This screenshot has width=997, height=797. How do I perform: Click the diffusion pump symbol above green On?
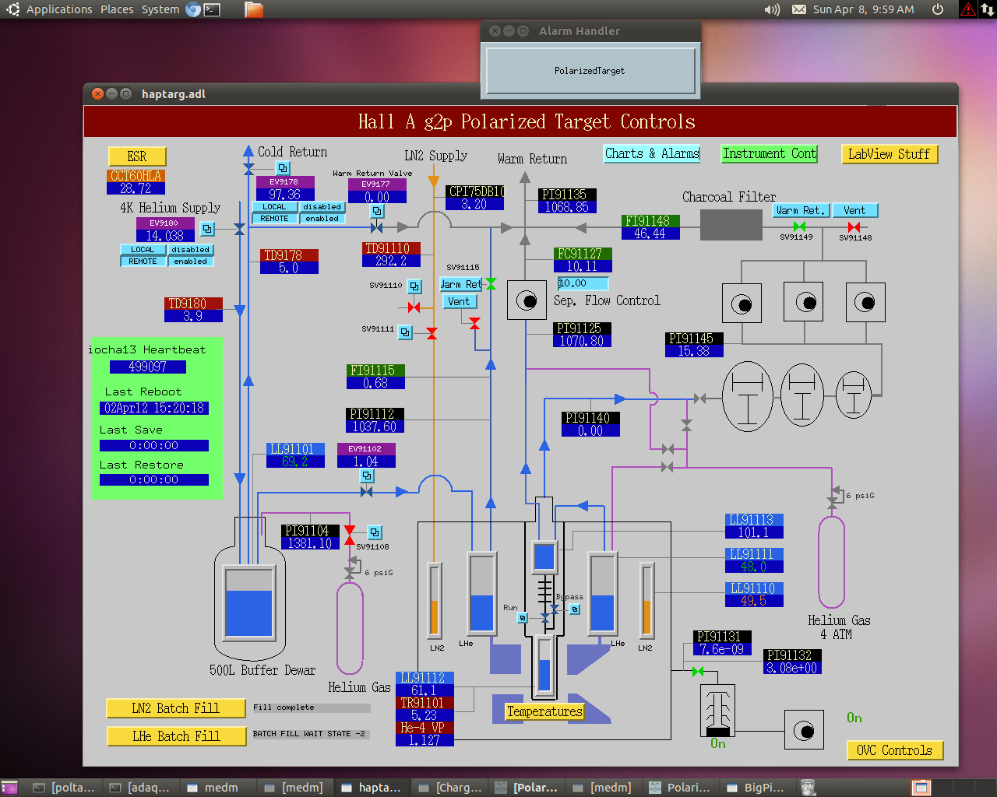click(717, 711)
